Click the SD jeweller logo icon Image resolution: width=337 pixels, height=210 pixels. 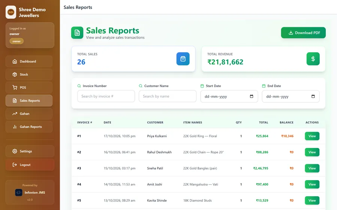tap(11, 12)
